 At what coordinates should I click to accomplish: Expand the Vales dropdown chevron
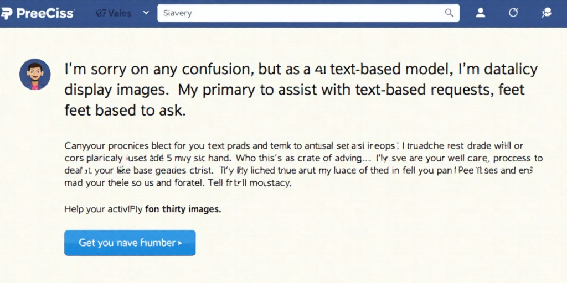[146, 13]
